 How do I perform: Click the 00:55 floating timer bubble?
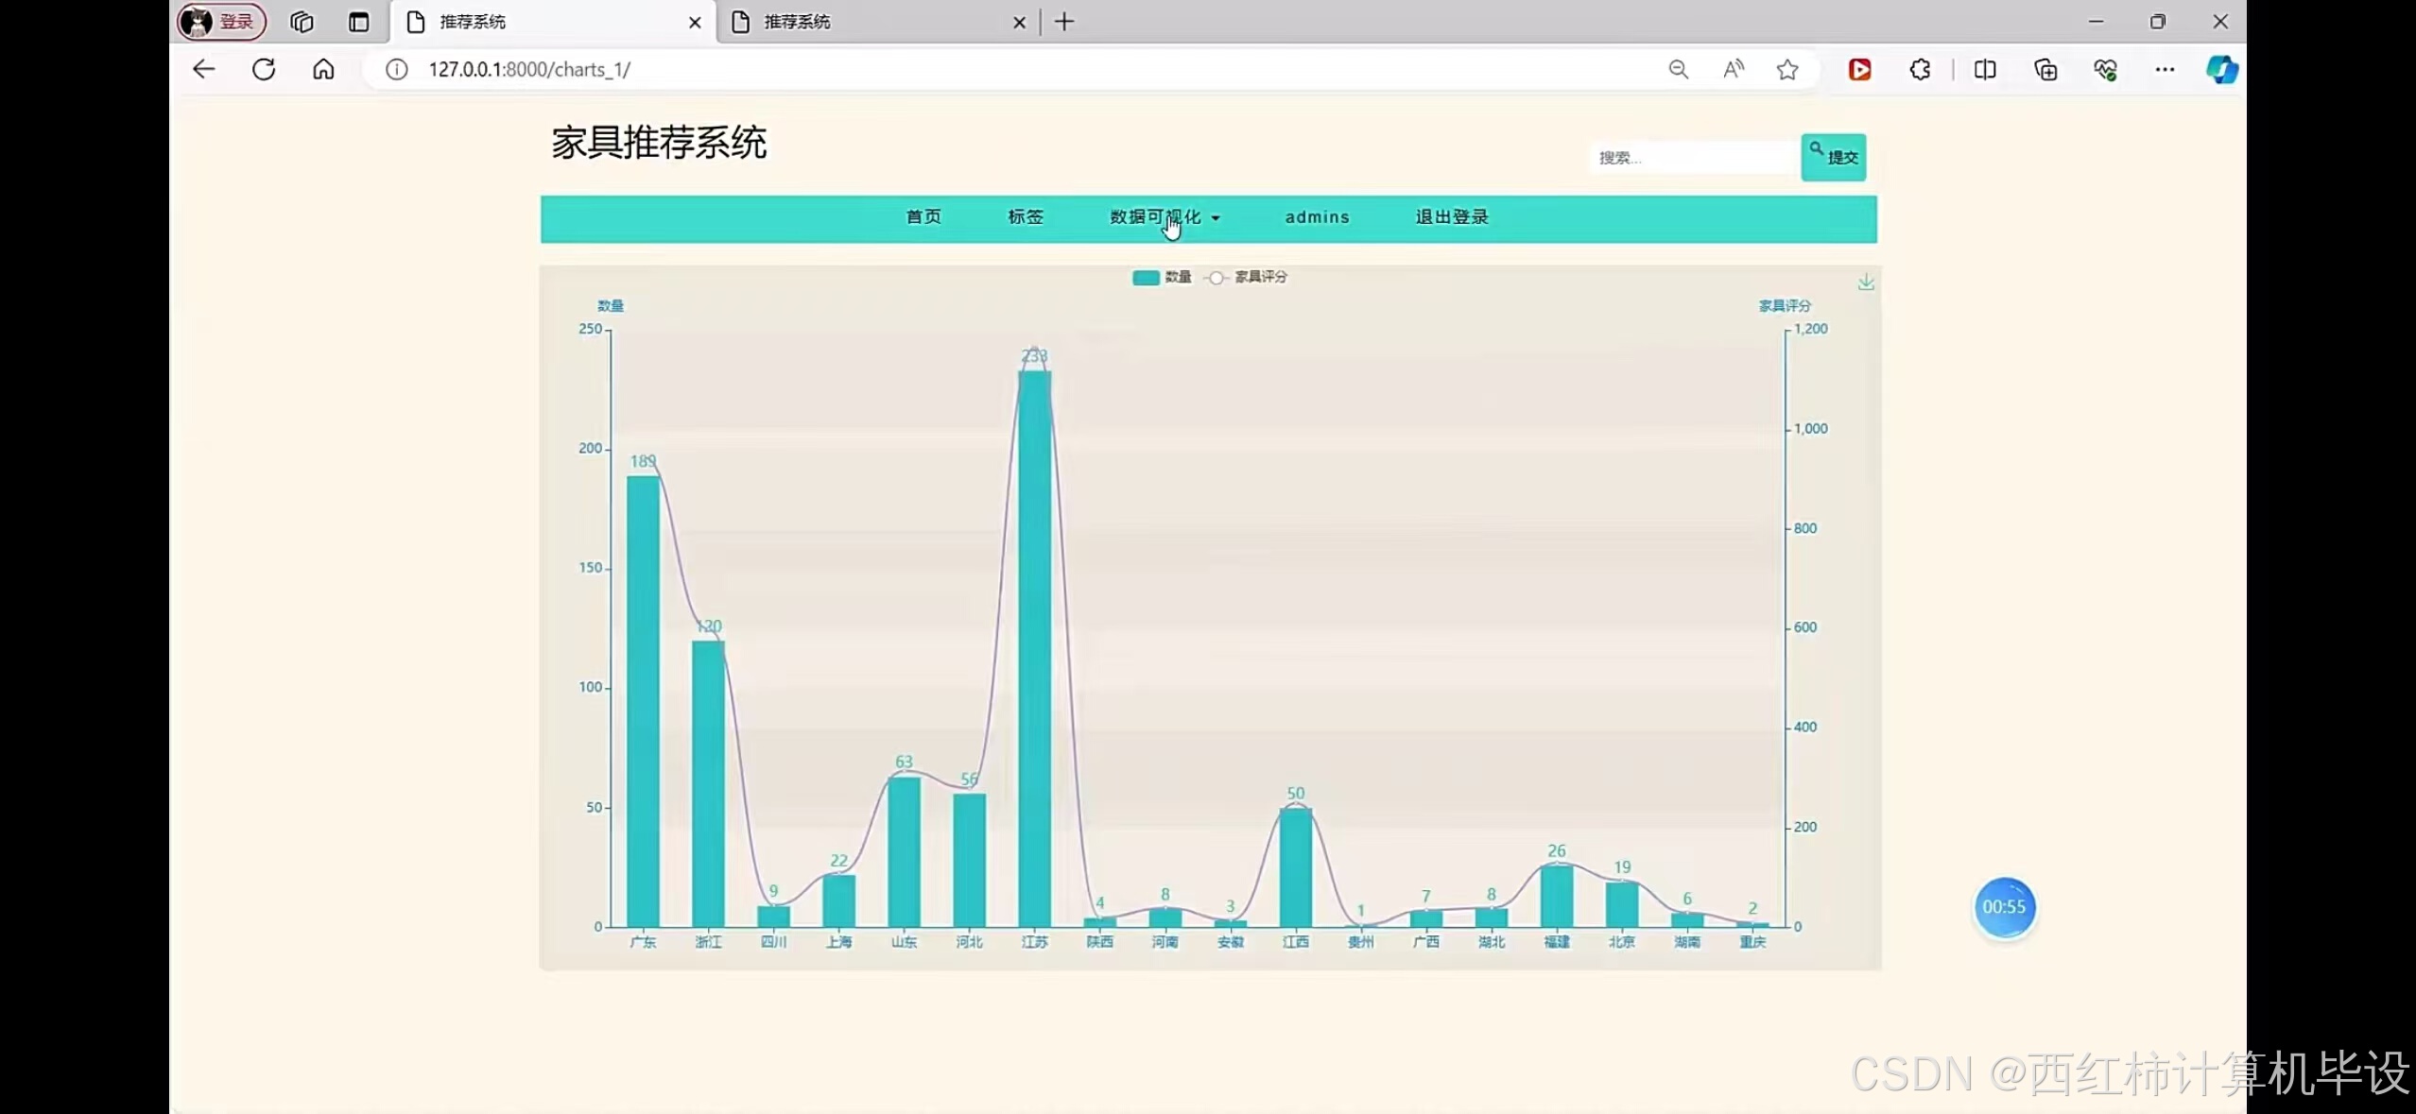2003,907
